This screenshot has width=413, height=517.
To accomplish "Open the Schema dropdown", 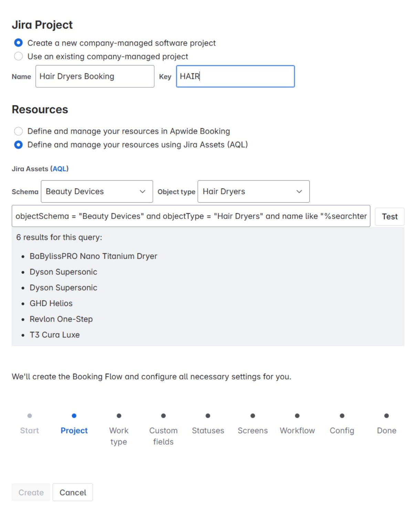I will [97, 191].
